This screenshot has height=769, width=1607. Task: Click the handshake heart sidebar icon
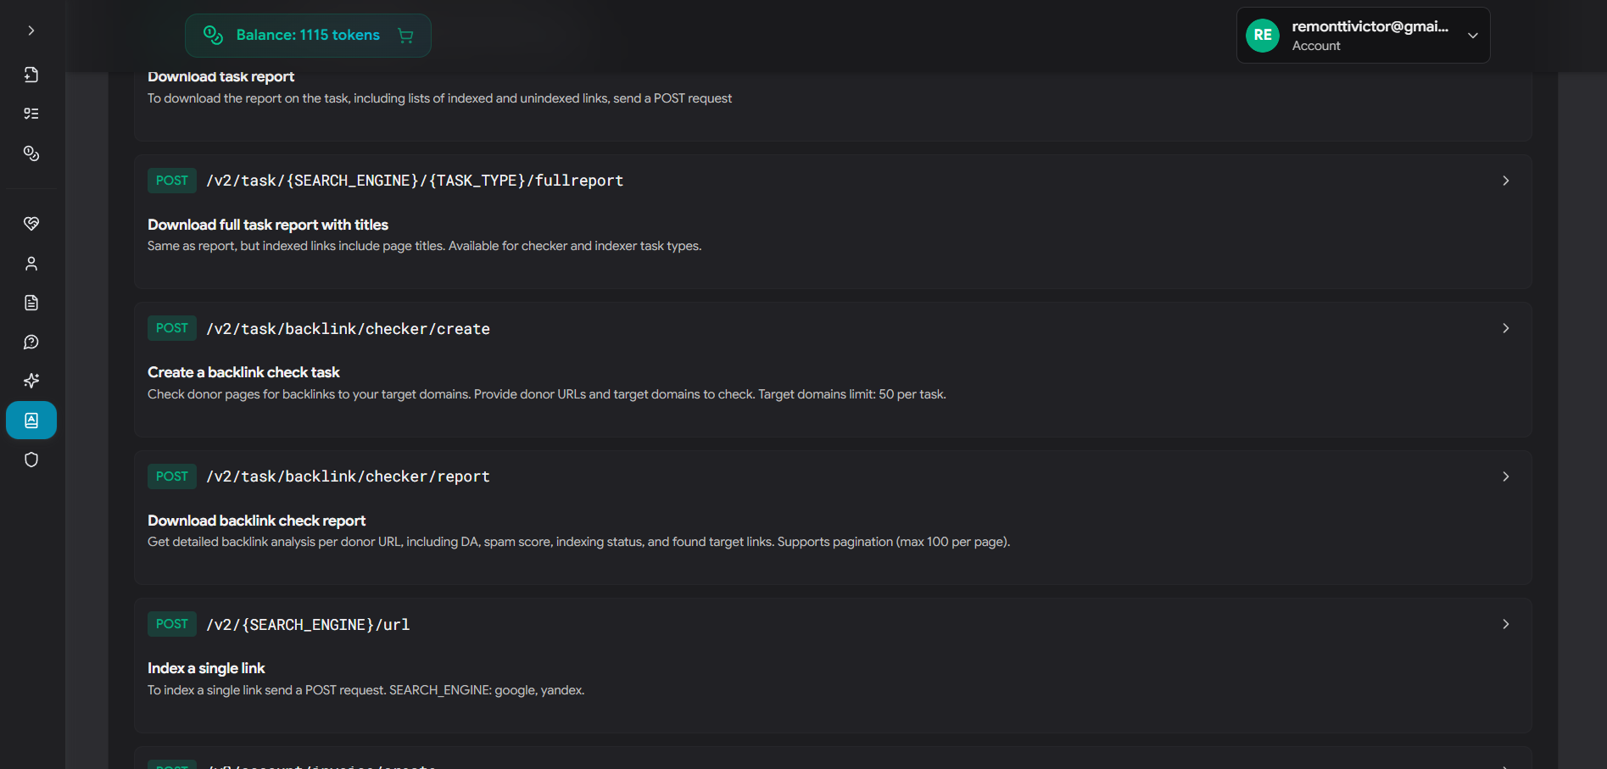31,224
